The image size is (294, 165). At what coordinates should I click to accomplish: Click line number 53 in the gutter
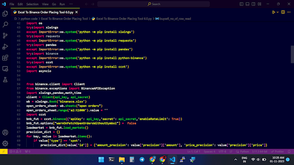(x=18, y=71)
